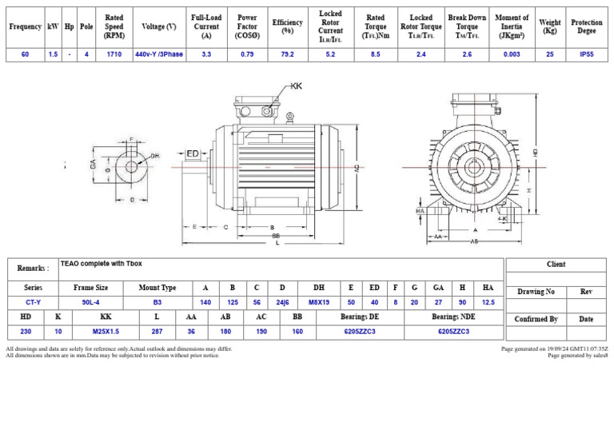Select the 'Page generated by sales8' line

coord(577,356)
